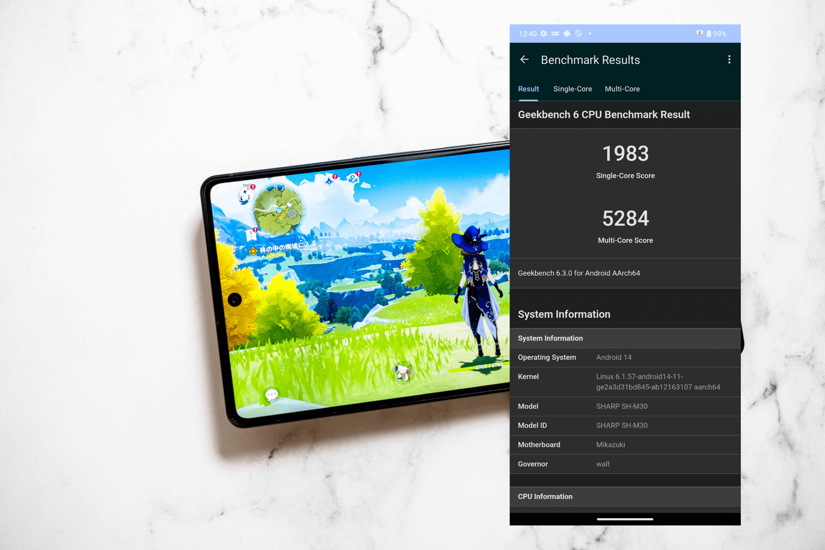This screenshot has width=825, height=550.
Task: Tap the SHARP SH-M30 Model ID value
Action: point(622,425)
